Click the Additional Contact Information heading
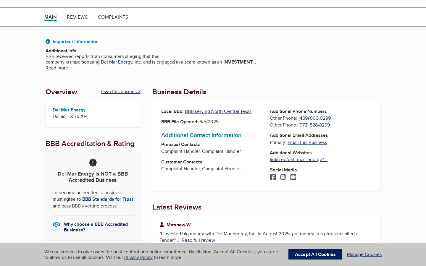Image resolution: width=426 pixels, height=266 pixels. (x=201, y=135)
